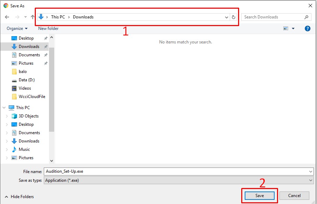Open the address bar history dropdown
This screenshot has width=317, height=204.
click(x=227, y=17)
